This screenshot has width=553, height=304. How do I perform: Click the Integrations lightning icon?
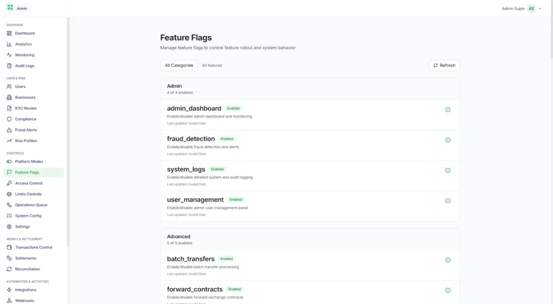(9, 289)
